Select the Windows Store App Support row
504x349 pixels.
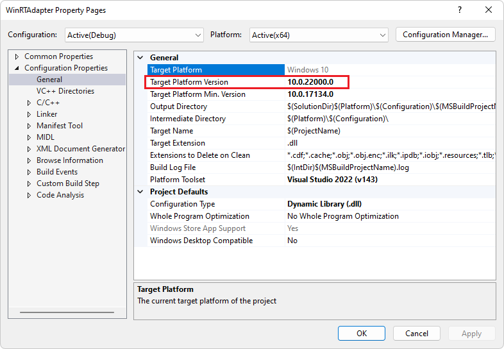[321, 228]
